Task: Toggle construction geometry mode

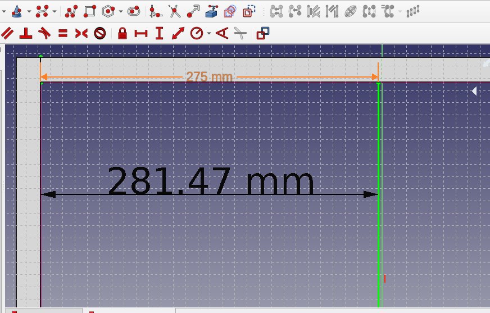Action: point(249,12)
